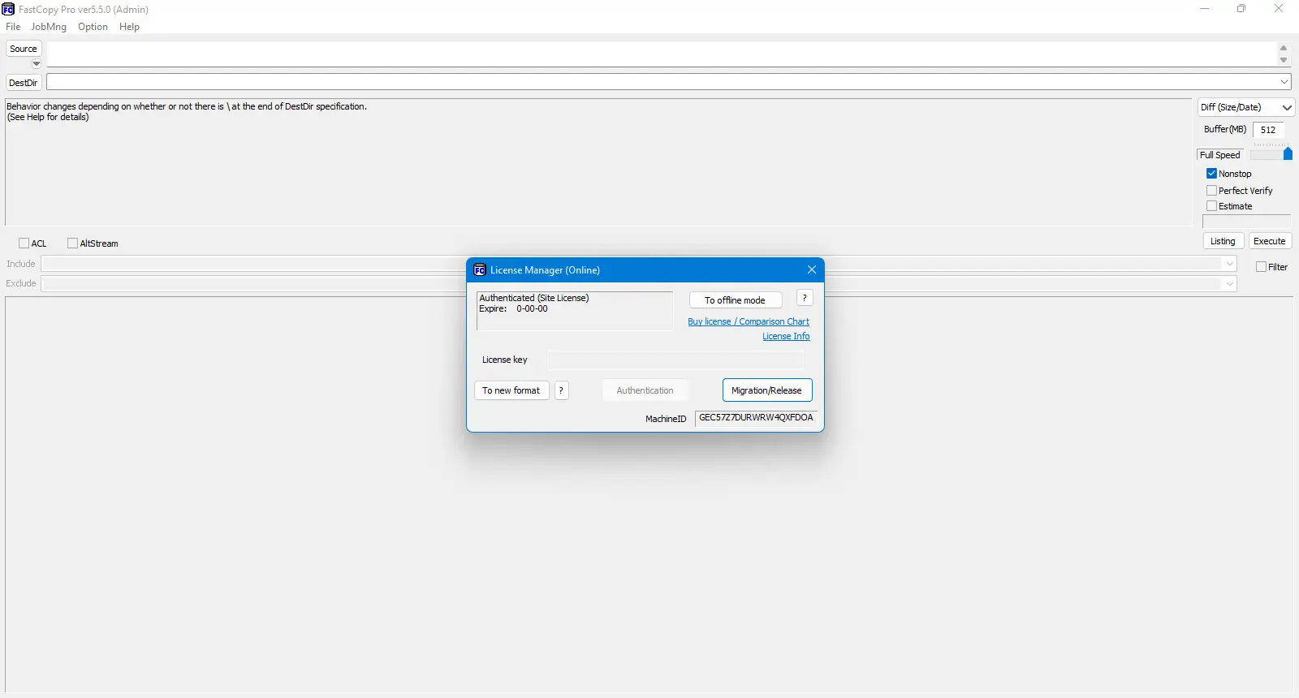The image size is (1299, 698).
Task: Open Buy license / Comparison Chart link
Action: point(749,321)
